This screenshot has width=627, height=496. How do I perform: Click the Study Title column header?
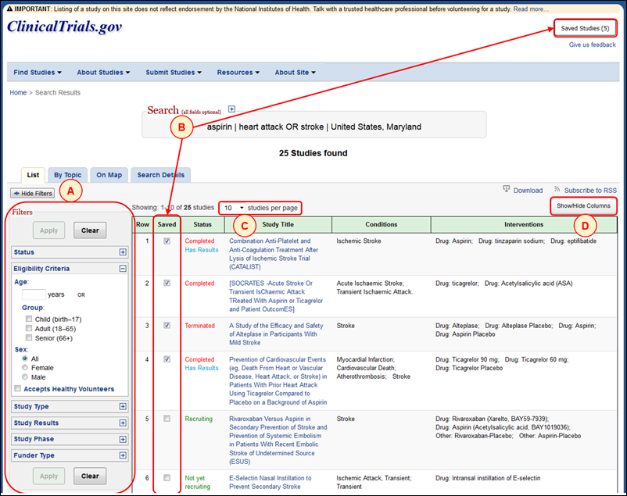pos(278,225)
